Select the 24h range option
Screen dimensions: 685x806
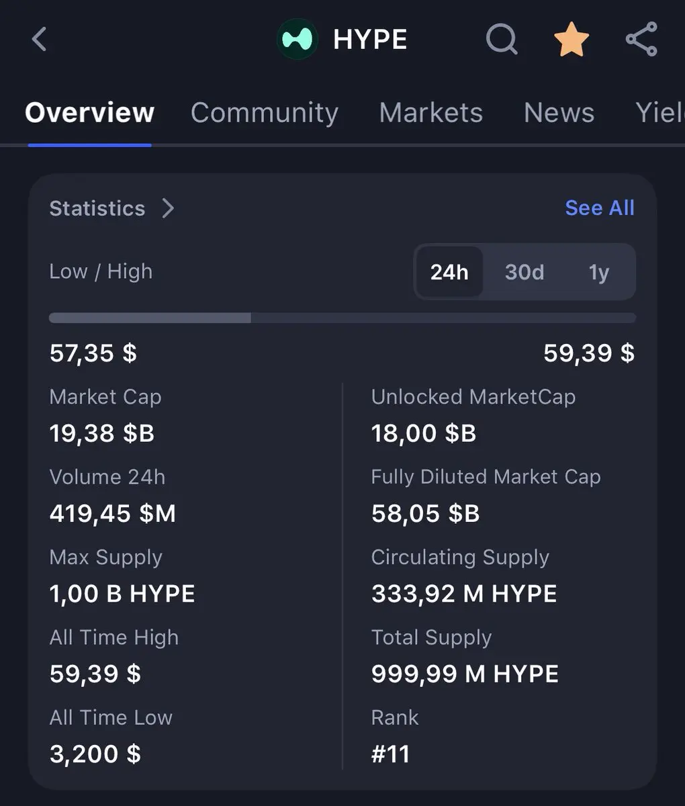pyautogui.click(x=449, y=272)
